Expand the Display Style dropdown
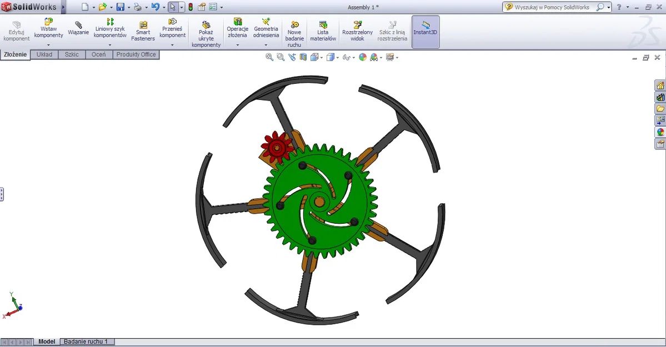Image resolution: width=666 pixels, height=347 pixels. [x=337, y=56]
